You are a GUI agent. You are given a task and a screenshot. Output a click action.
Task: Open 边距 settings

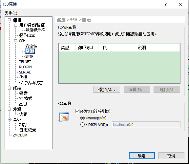point(23,114)
